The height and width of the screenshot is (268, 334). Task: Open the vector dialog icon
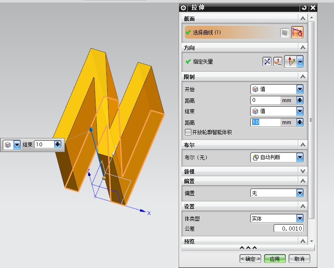tap(278, 62)
